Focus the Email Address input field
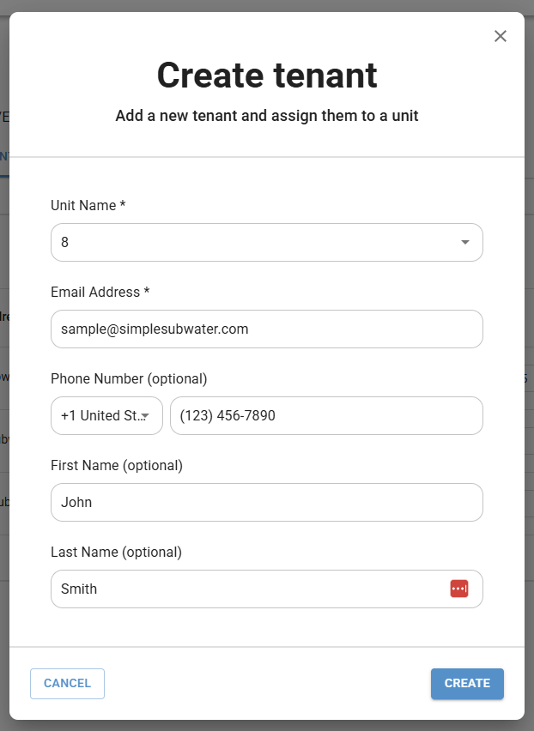 (267, 329)
